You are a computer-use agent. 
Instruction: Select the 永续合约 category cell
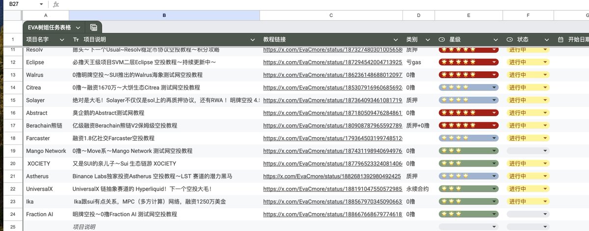coord(419,189)
